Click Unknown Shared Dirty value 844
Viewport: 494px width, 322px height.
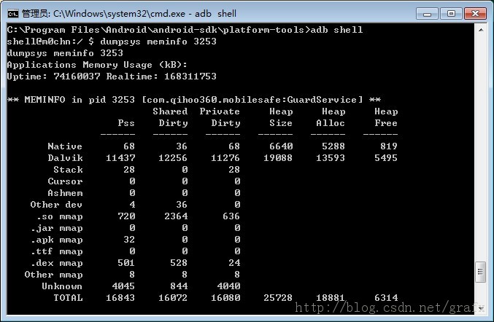point(179,286)
